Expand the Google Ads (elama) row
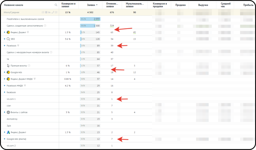The image size is (256, 150). coord(4,139)
